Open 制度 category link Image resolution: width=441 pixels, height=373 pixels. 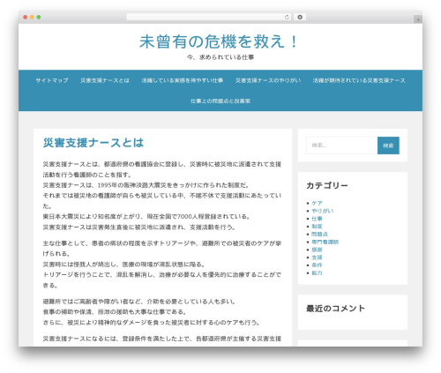317,227
